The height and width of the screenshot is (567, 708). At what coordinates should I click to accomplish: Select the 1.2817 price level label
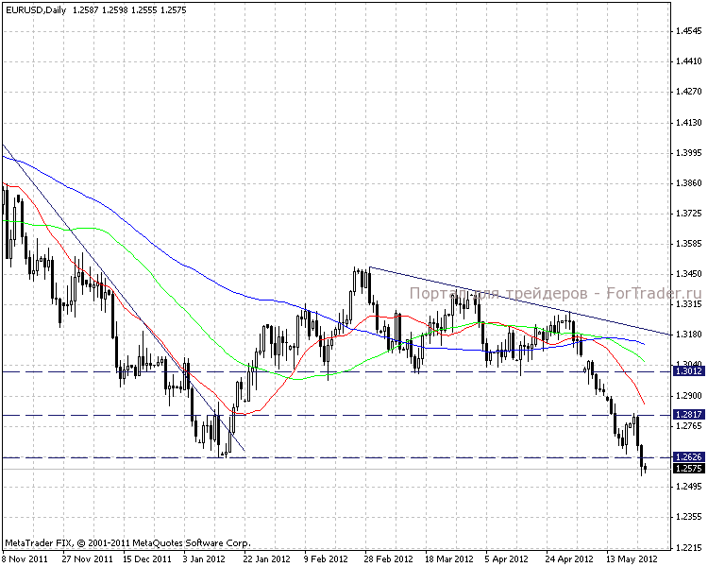point(688,415)
